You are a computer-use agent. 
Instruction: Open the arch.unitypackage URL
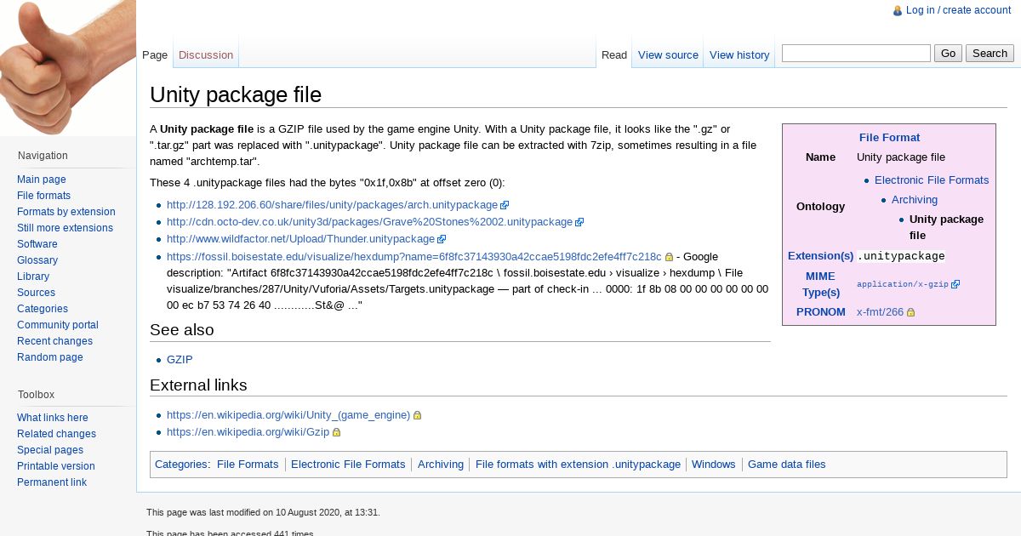[x=332, y=205]
